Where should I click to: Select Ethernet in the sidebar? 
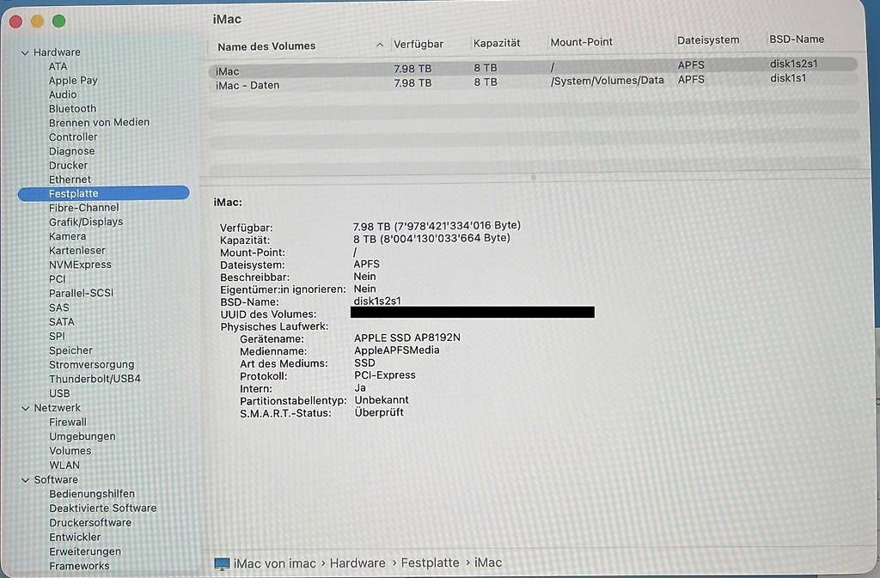70,179
